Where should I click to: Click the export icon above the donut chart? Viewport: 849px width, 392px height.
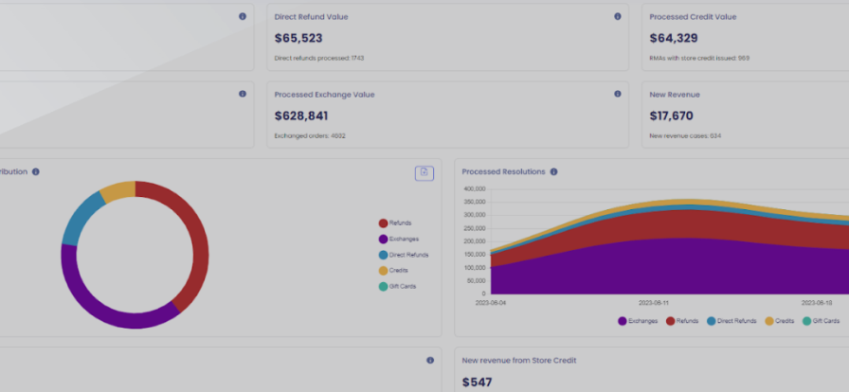click(x=424, y=172)
